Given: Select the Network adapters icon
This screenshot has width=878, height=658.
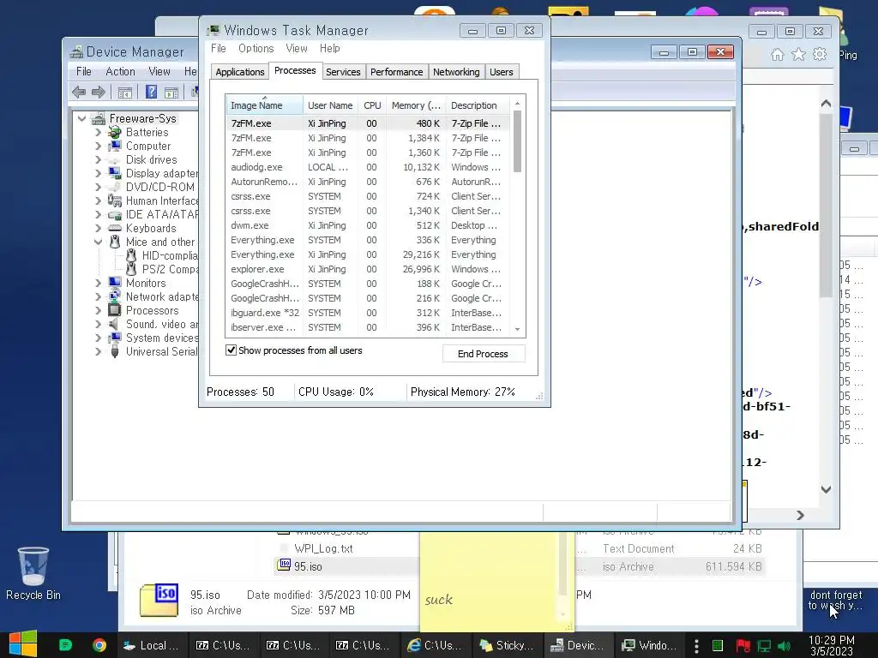Looking at the screenshot, I should [x=115, y=296].
